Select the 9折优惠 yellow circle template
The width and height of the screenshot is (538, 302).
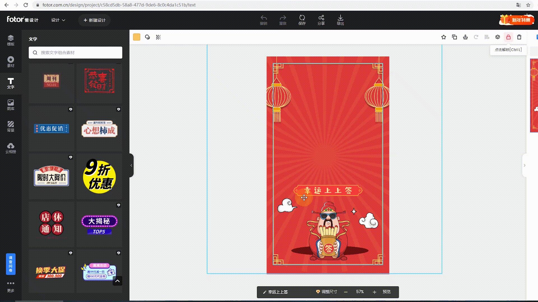[x=99, y=176]
